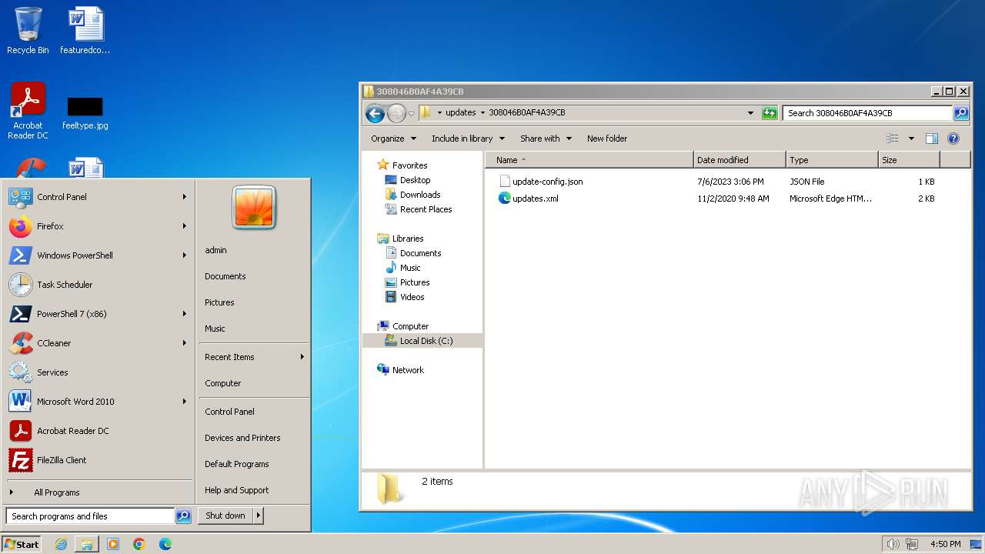Open Task Scheduler in Start menu

tap(65, 285)
